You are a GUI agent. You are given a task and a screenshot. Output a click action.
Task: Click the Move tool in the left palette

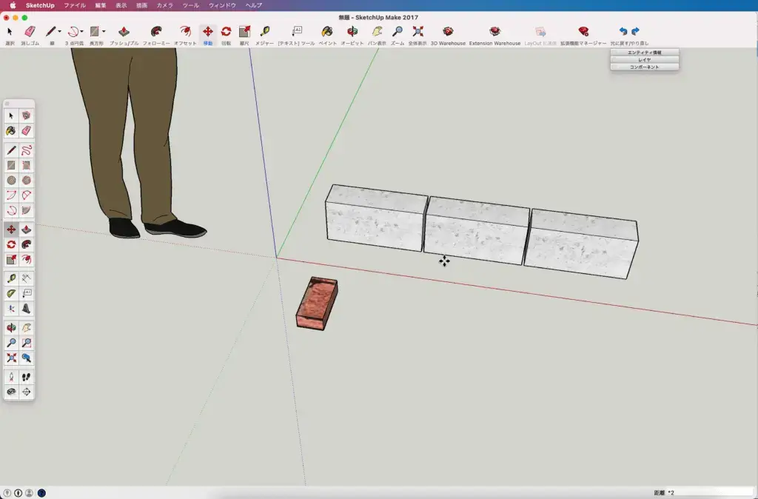(11, 230)
